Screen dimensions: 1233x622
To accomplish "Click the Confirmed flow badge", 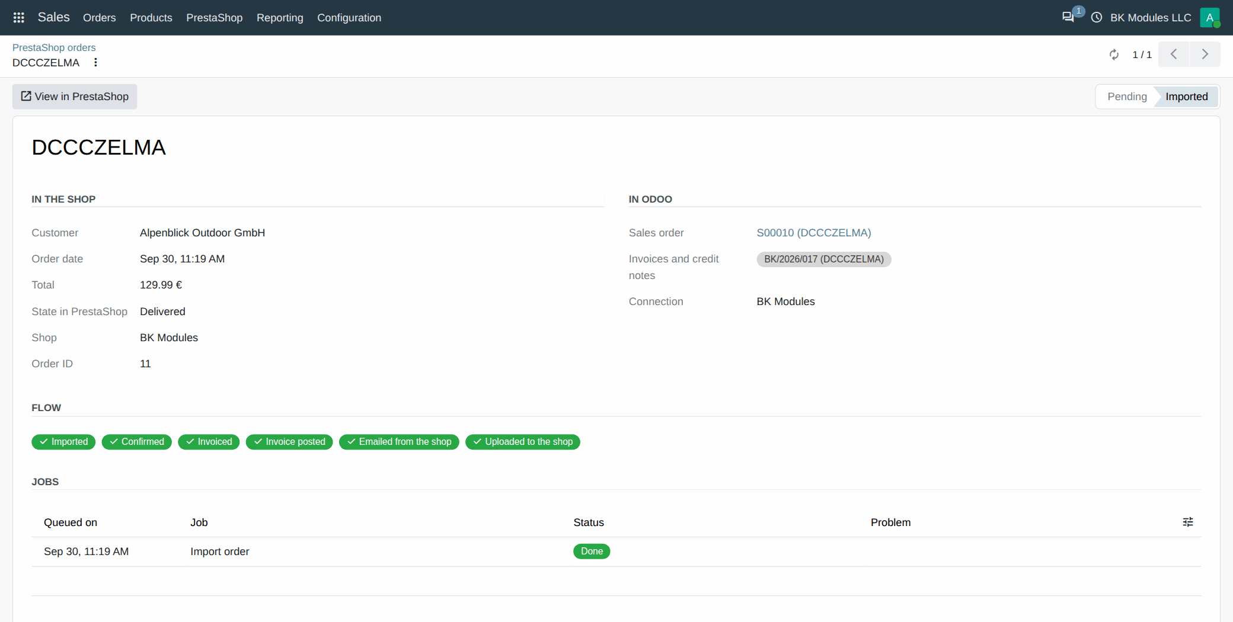I will (137, 442).
